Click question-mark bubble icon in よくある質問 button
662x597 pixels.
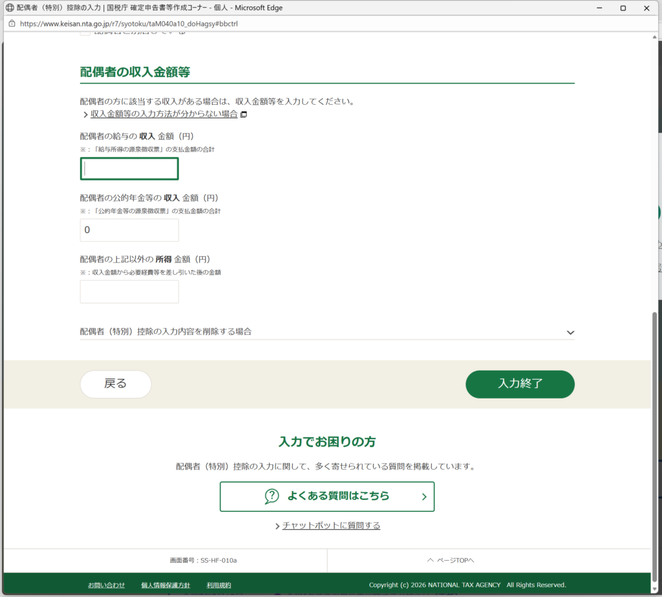272,496
